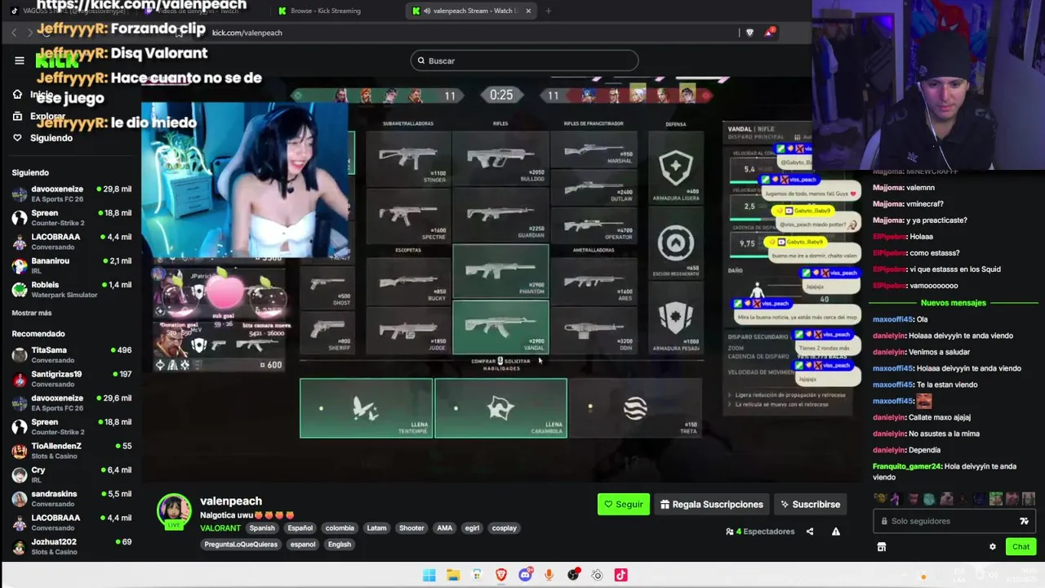This screenshot has height=588, width=1045.
Task: Click the cosplay tag
Action: (x=505, y=528)
